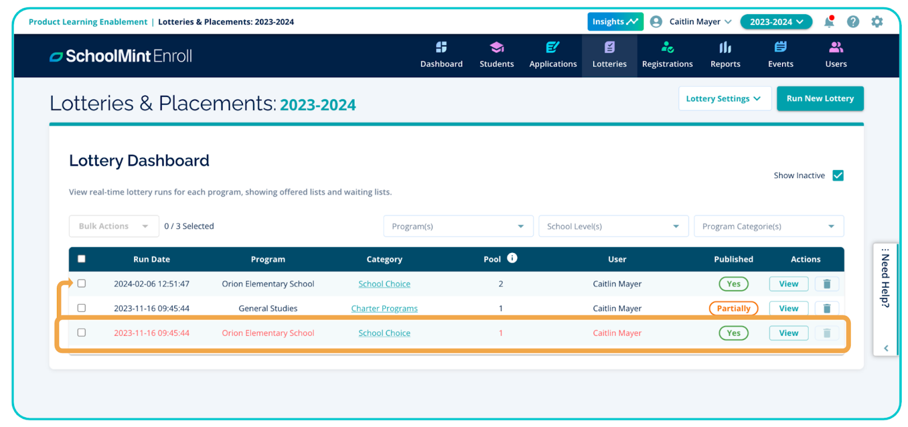Open the Lottery Settings dropdown

pos(724,99)
